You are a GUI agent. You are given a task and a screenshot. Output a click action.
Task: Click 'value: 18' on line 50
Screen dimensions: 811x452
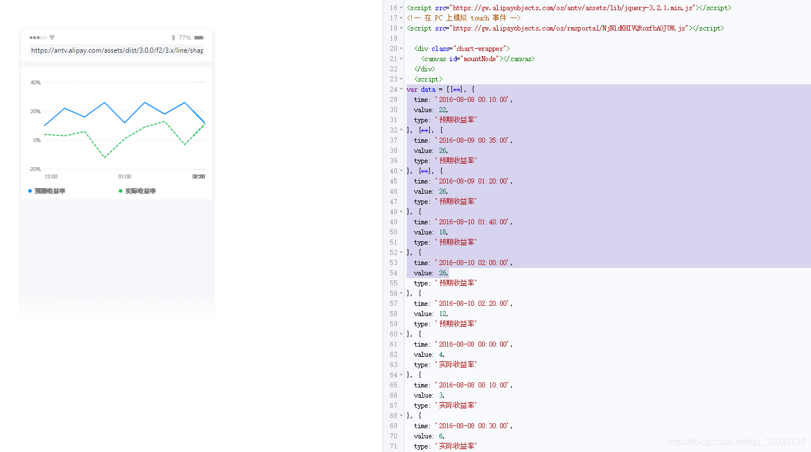tap(431, 232)
